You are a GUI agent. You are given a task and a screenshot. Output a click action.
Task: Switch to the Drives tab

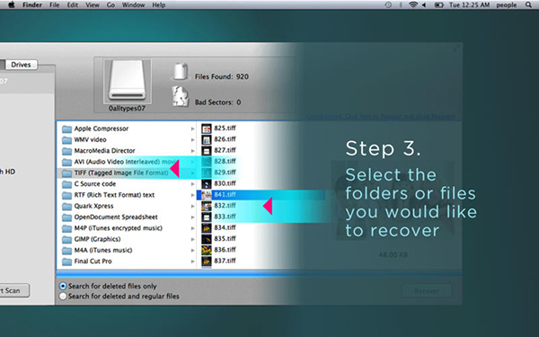(21, 65)
